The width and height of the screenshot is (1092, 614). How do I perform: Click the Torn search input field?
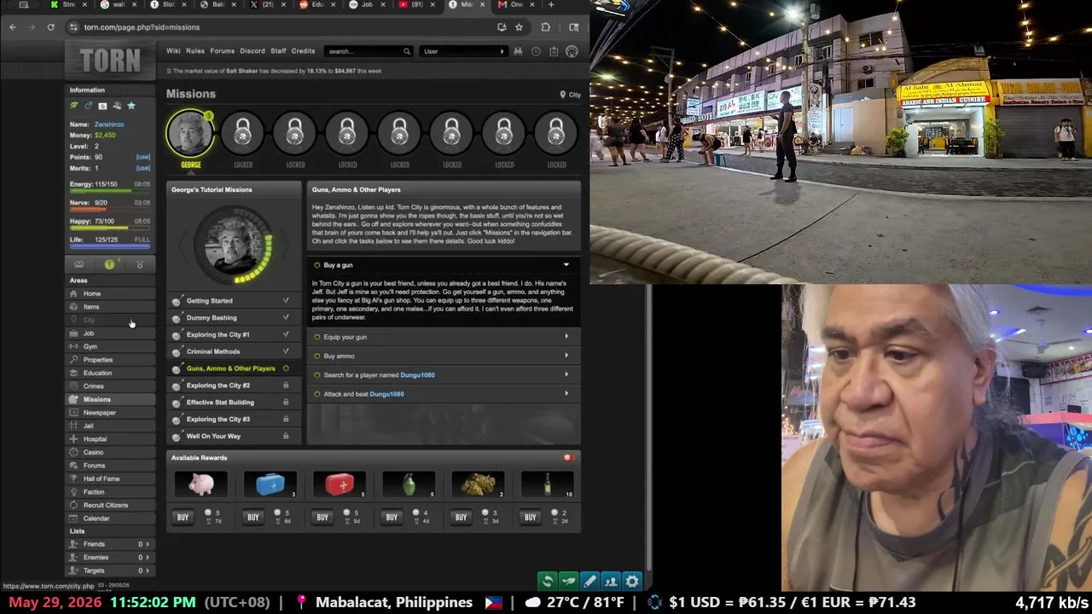click(367, 51)
